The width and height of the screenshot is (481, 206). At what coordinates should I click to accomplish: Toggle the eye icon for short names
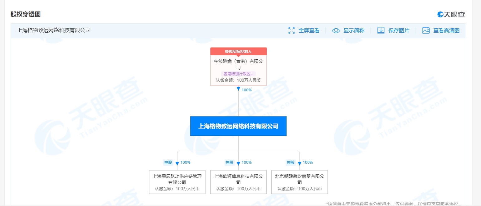[336, 30]
